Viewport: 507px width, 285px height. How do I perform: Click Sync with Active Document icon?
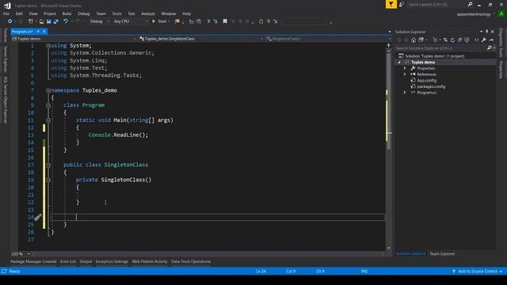click(x=445, y=40)
